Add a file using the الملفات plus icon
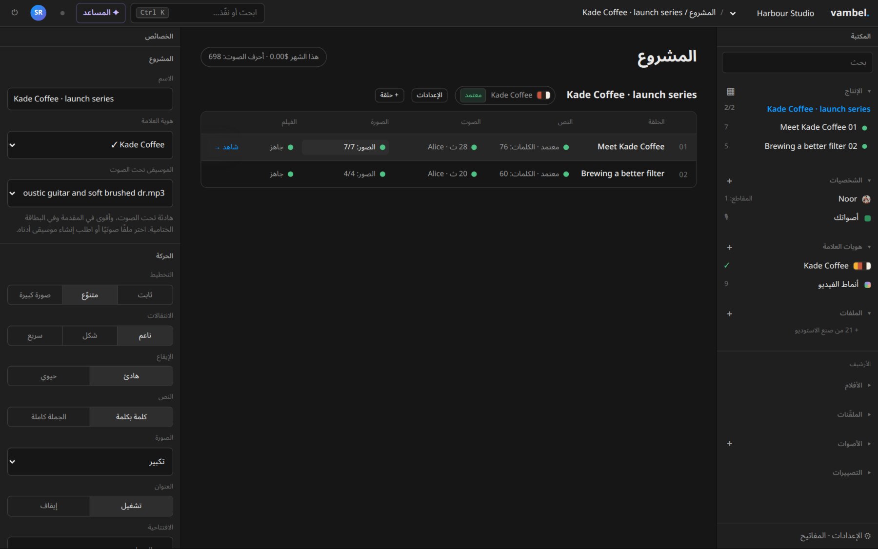This screenshot has height=549, width=878. coord(730,314)
